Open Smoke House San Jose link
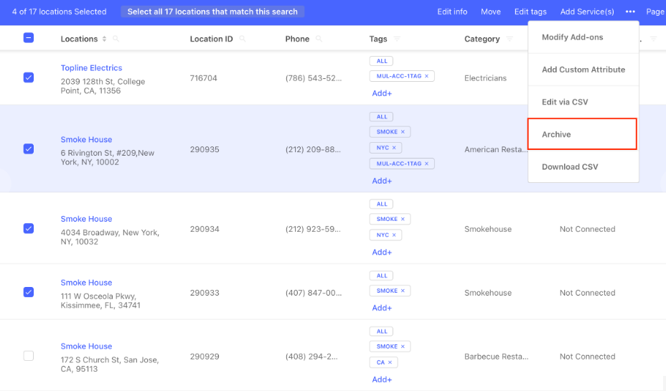Viewport: 666px width, 391px height. click(86, 347)
